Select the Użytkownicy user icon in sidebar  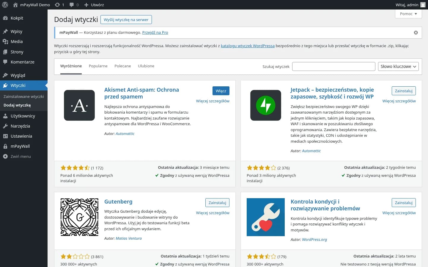(x=5, y=116)
